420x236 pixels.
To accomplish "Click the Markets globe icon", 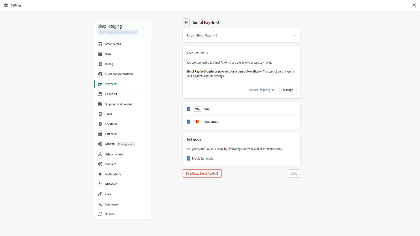I will (100, 144).
